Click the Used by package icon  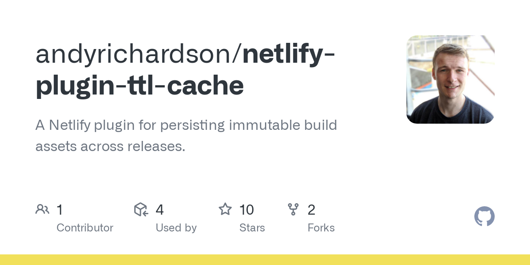click(x=141, y=209)
